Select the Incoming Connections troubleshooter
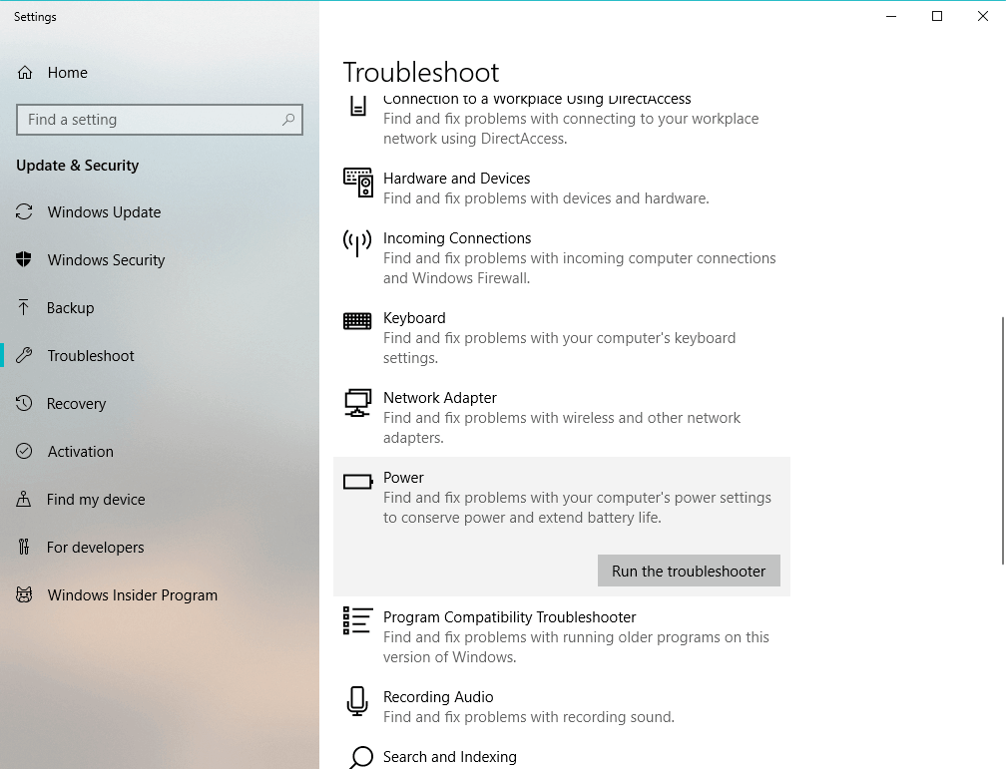This screenshot has width=1006, height=769. pyautogui.click(x=561, y=258)
